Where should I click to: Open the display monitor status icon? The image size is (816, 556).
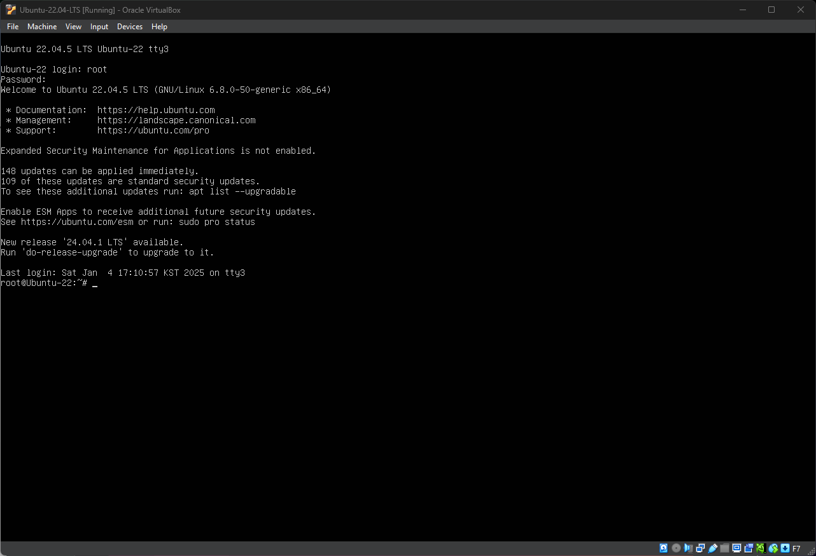[737, 548]
